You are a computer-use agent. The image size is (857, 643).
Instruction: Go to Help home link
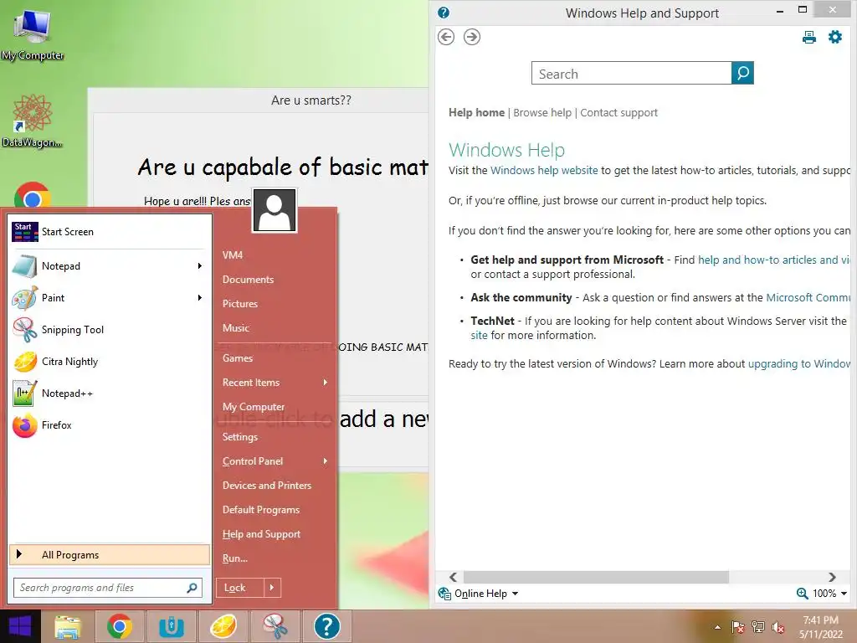[476, 113]
